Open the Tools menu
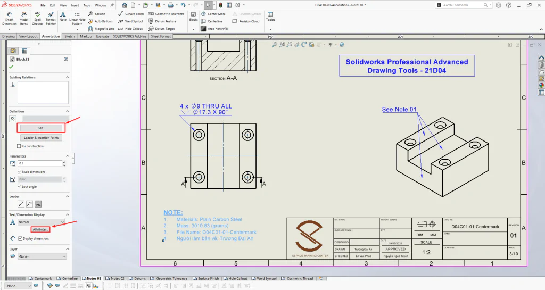The width and height of the screenshot is (545, 290). (x=87, y=5)
